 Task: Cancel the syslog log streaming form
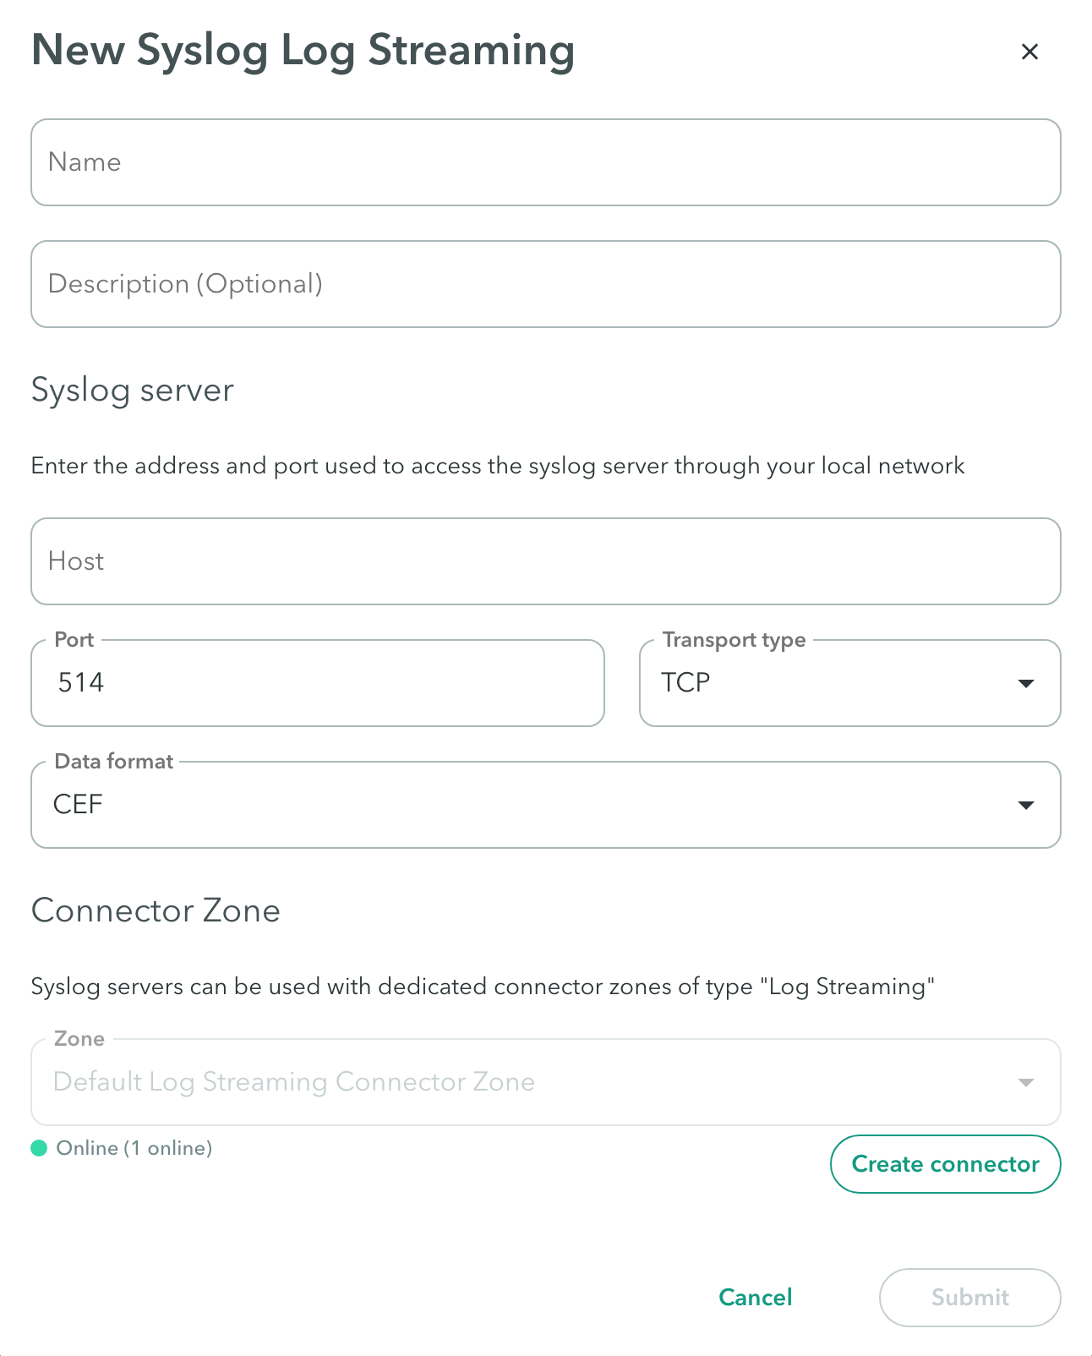pyautogui.click(x=756, y=1298)
